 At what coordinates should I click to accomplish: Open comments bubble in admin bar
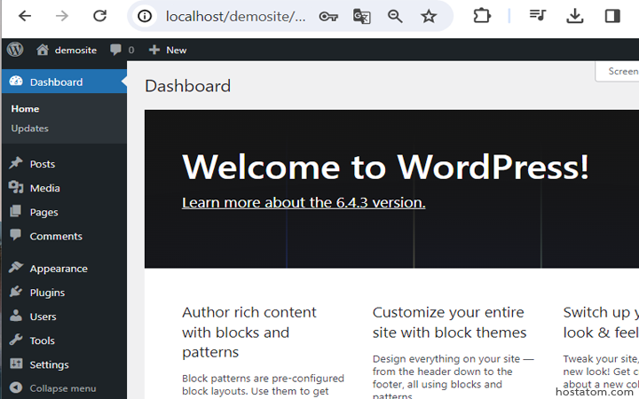coord(115,50)
